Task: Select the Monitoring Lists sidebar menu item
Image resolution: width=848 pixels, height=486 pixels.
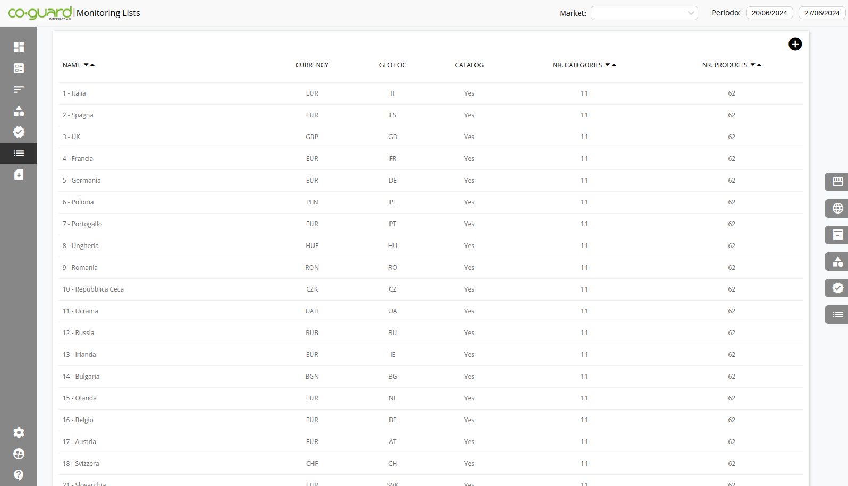Action: [x=19, y=154]
